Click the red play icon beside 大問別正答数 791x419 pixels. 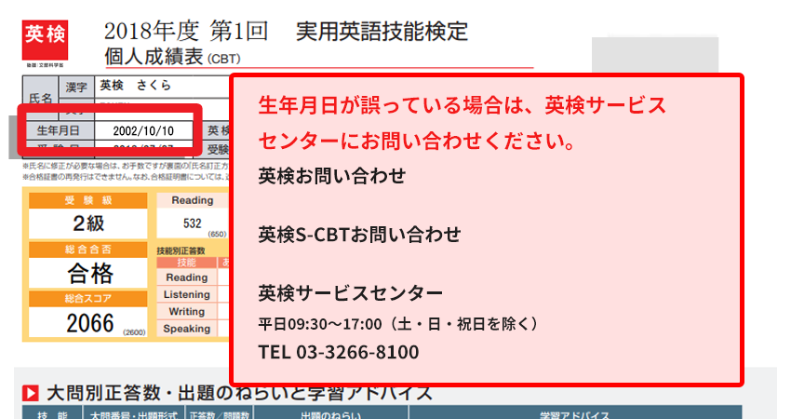31,393
